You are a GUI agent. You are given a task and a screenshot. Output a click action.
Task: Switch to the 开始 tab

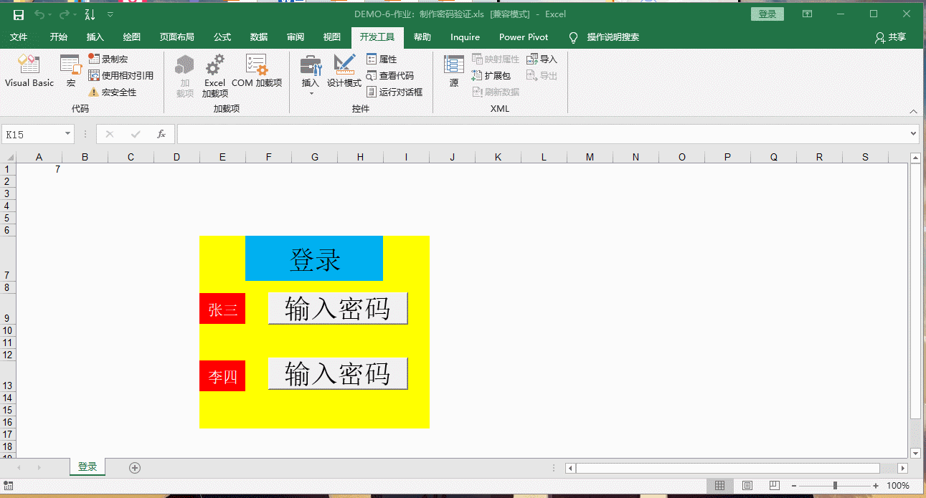click(59, 37)
